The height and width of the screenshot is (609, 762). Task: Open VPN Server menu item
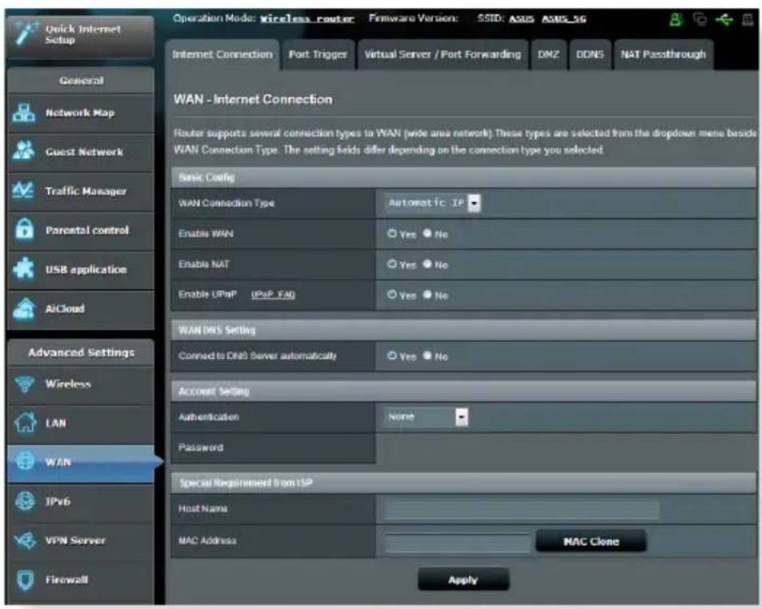click(81, 541)
